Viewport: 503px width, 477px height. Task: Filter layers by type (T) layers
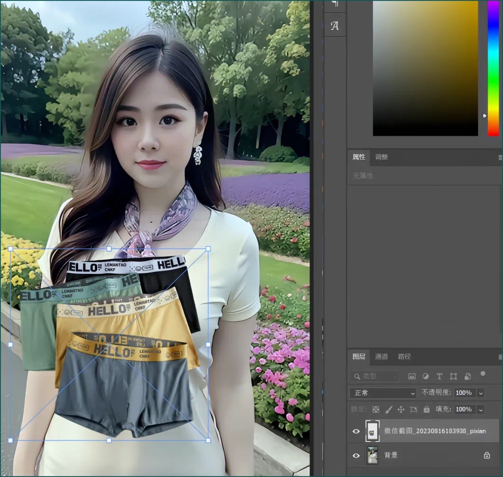tap(439, 376)
